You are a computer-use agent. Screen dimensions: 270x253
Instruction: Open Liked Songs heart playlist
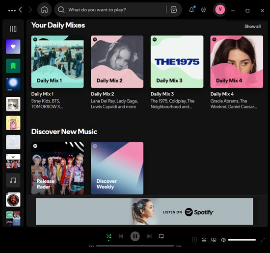pyautogui.click(x=13, y=47)
